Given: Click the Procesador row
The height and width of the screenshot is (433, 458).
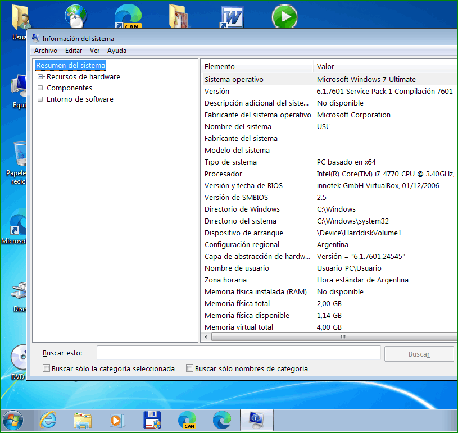Looking at the screenshot, I should tap(330, 174).
